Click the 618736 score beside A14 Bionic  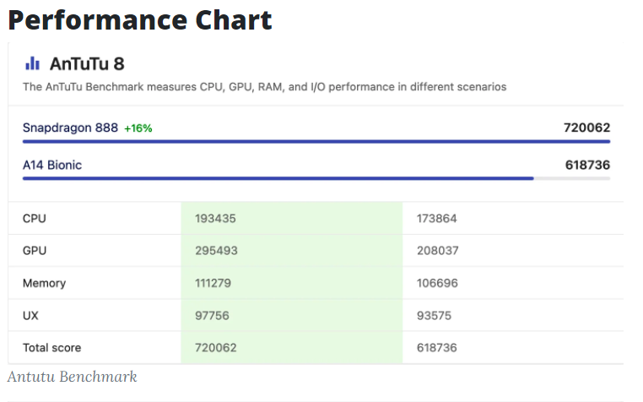coord(587,165)
